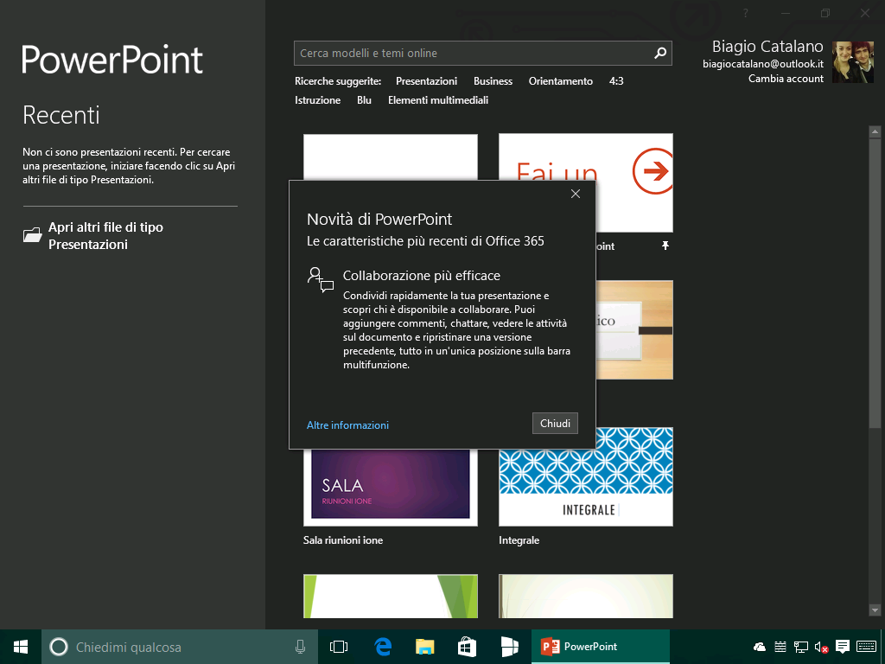The height and width of the screenshot is (664, 885).
Task: Open the Altre informazioni link
Action: [x=347, y=425]
